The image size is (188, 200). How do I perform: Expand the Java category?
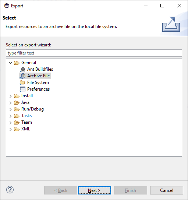tap(10, 102)
